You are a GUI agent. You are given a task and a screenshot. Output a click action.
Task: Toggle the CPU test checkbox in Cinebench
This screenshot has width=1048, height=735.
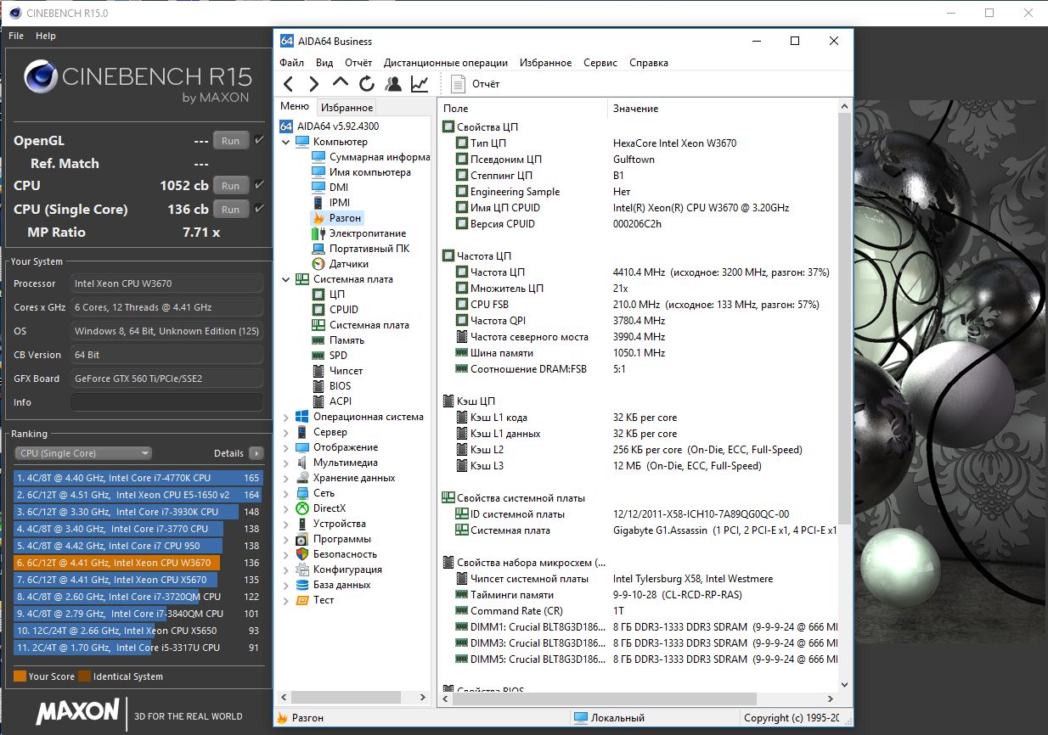click(260, 185)
